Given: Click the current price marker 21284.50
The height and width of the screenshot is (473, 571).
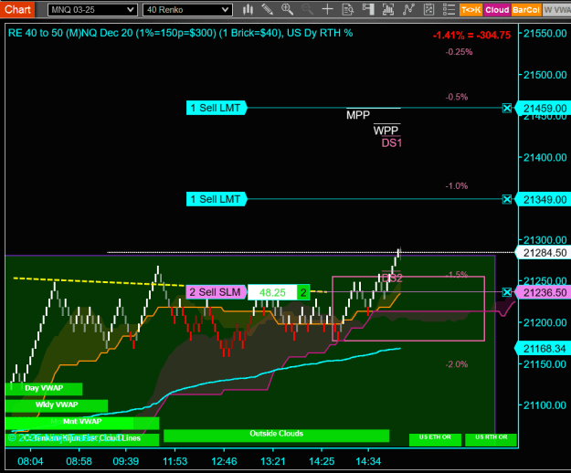Looking at the screenshot, I should point(543,253).
